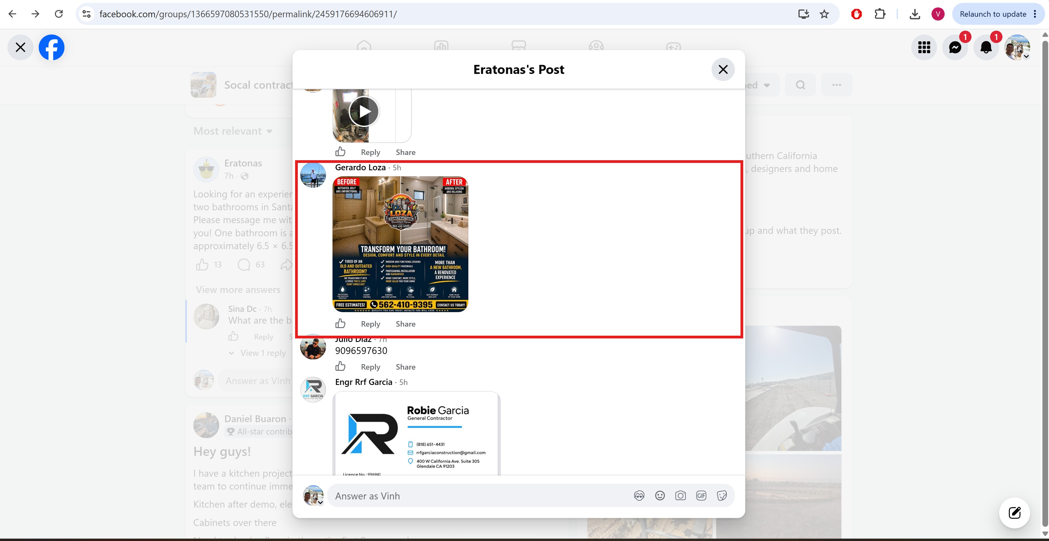Screen dimensions: 1049x541
Task: Open the browser downloads panel
Action: coord(915,14)
